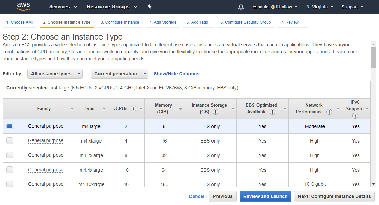The height and width of the screenshot is (205, 379).
Task: Click EBS-Optimized Available info icon
Action: coord(272,112)
